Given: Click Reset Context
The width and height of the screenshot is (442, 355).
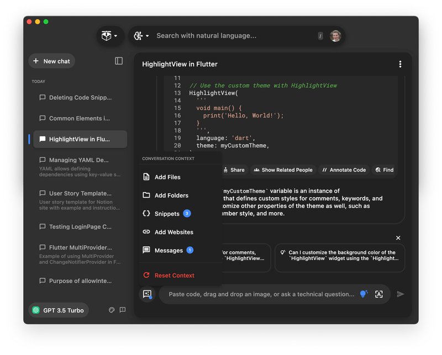Looking at the screenshot, I should [x=181, y=275].
